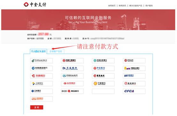The width and height of the screenshot is (177, 116).
Task: Click the 中金支付 logo
Action: coord(35,4)
